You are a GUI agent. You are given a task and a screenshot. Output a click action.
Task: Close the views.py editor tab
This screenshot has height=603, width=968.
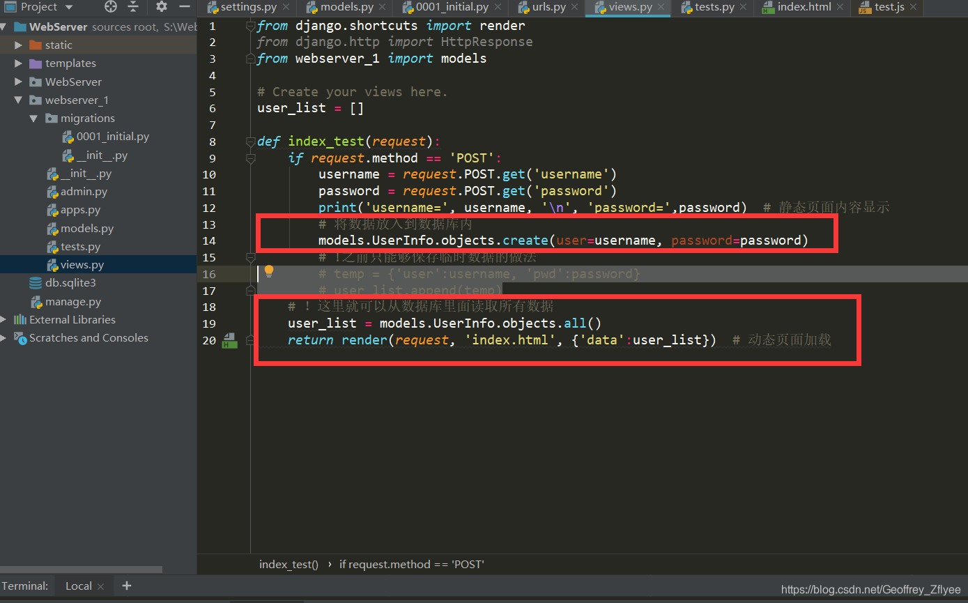pyautogui.click(x=662, y=8)
